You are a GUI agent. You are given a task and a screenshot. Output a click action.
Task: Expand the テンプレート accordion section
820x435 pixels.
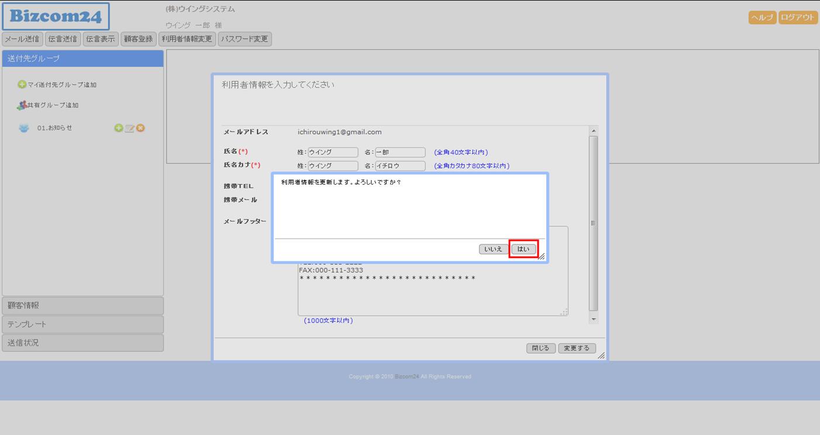(82, 324)
